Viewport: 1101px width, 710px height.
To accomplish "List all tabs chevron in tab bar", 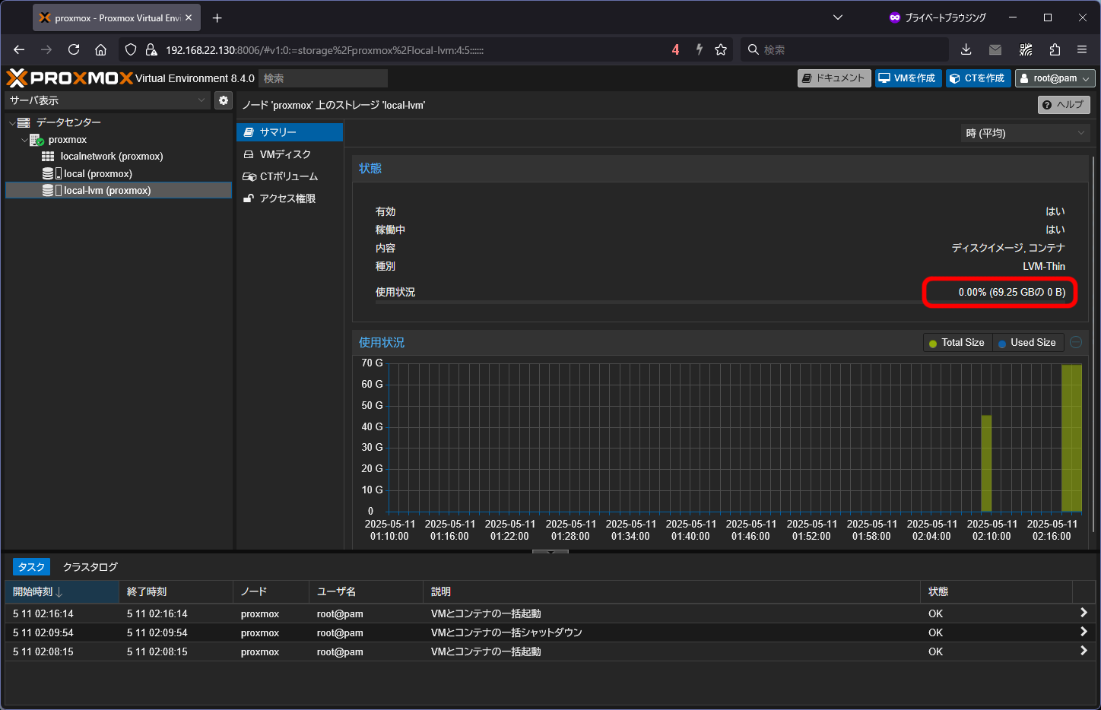I will pos(838,17).
